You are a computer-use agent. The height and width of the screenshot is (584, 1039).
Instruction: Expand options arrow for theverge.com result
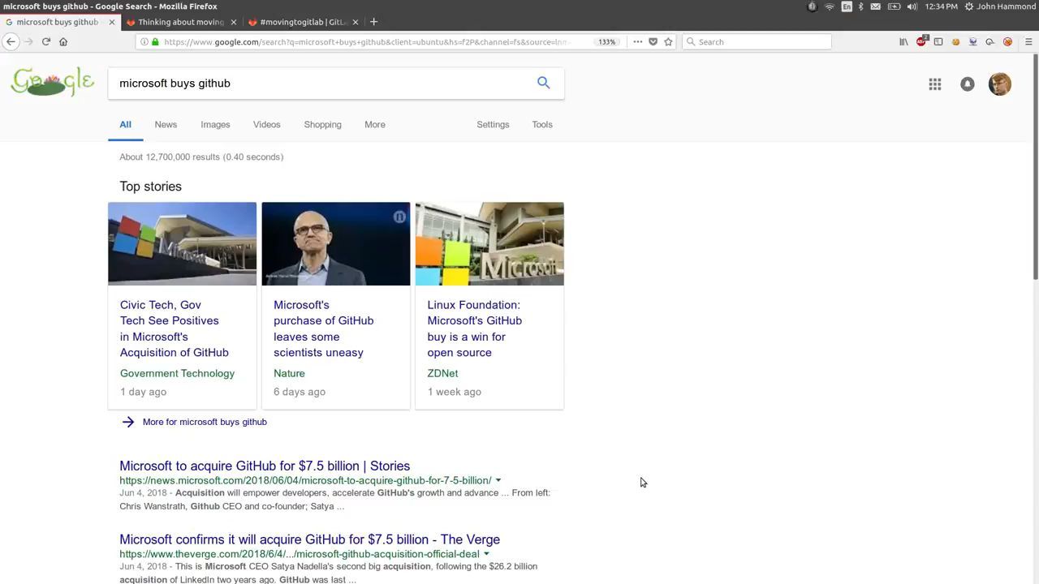[486, 554]
